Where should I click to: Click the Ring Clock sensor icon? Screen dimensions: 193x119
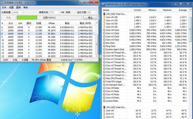pyautogui.click(x=104, y=46)
